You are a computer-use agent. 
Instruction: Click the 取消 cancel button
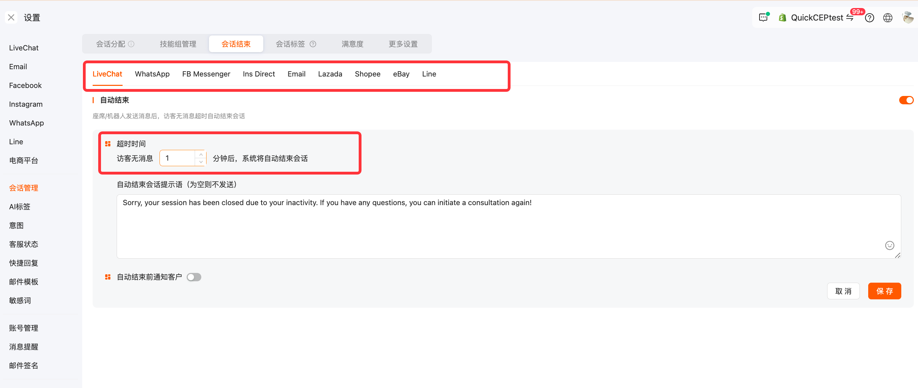point(843,291)
